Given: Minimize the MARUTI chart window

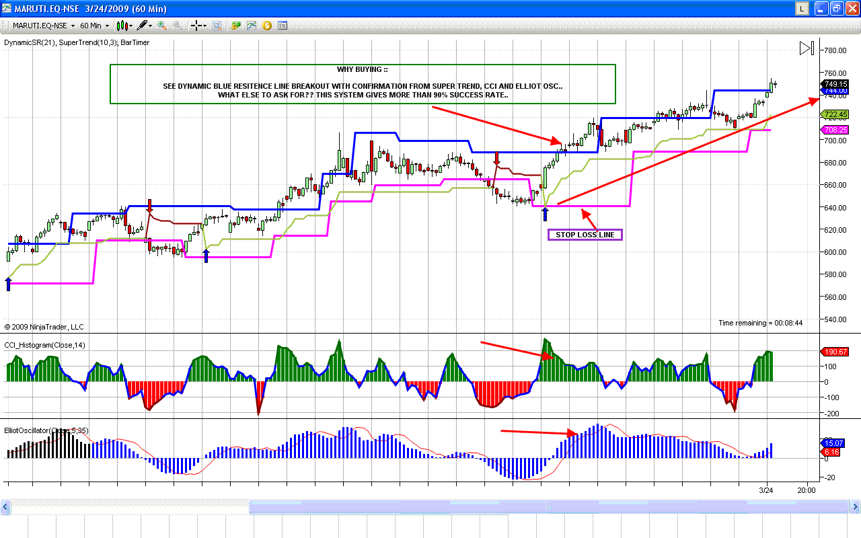Looking at the screenshot, I should click(821, 8).
